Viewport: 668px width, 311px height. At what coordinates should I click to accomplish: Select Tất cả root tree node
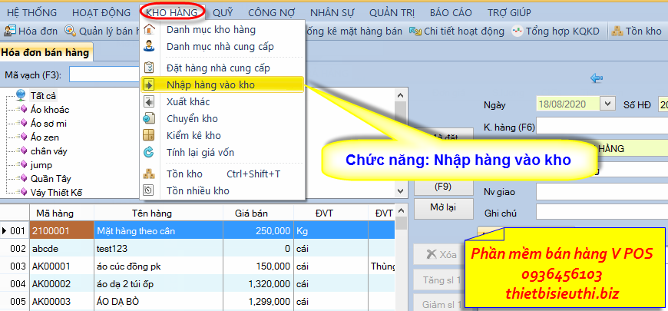43,96
